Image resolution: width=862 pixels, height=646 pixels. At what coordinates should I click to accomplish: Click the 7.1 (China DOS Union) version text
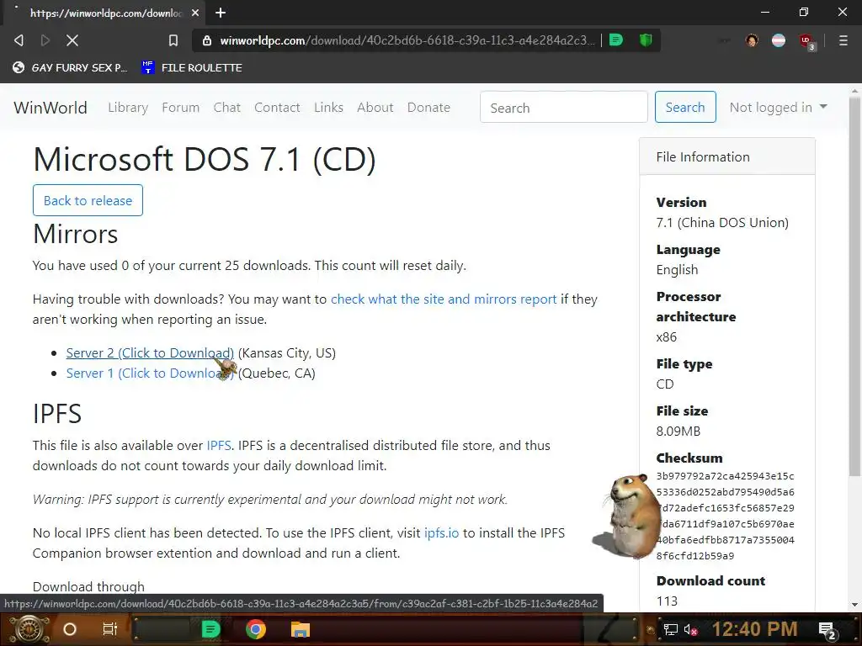point(722,222)
